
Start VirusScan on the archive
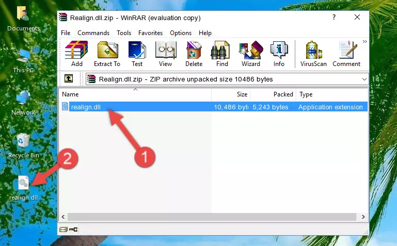click(313, 54)
